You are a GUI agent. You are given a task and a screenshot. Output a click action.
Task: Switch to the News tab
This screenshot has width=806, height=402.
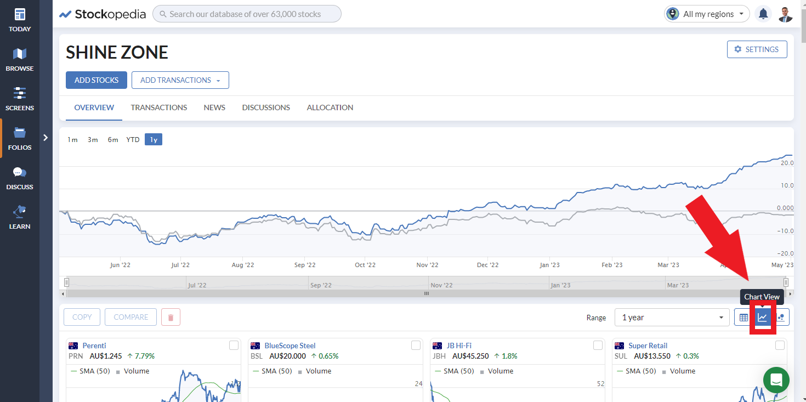214,107
